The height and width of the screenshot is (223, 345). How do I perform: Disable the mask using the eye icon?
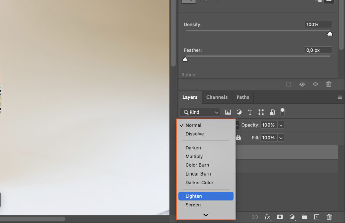[315, 84]
